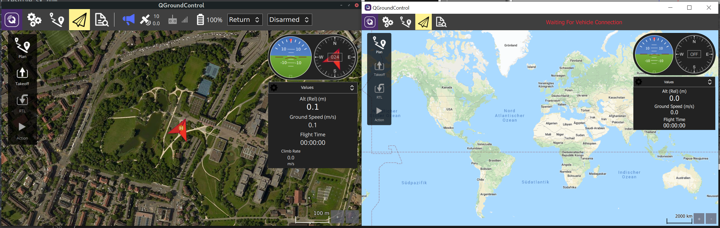Click the red vehicle marker on map
Screen dimensions: 720x228
coord(179,130)
